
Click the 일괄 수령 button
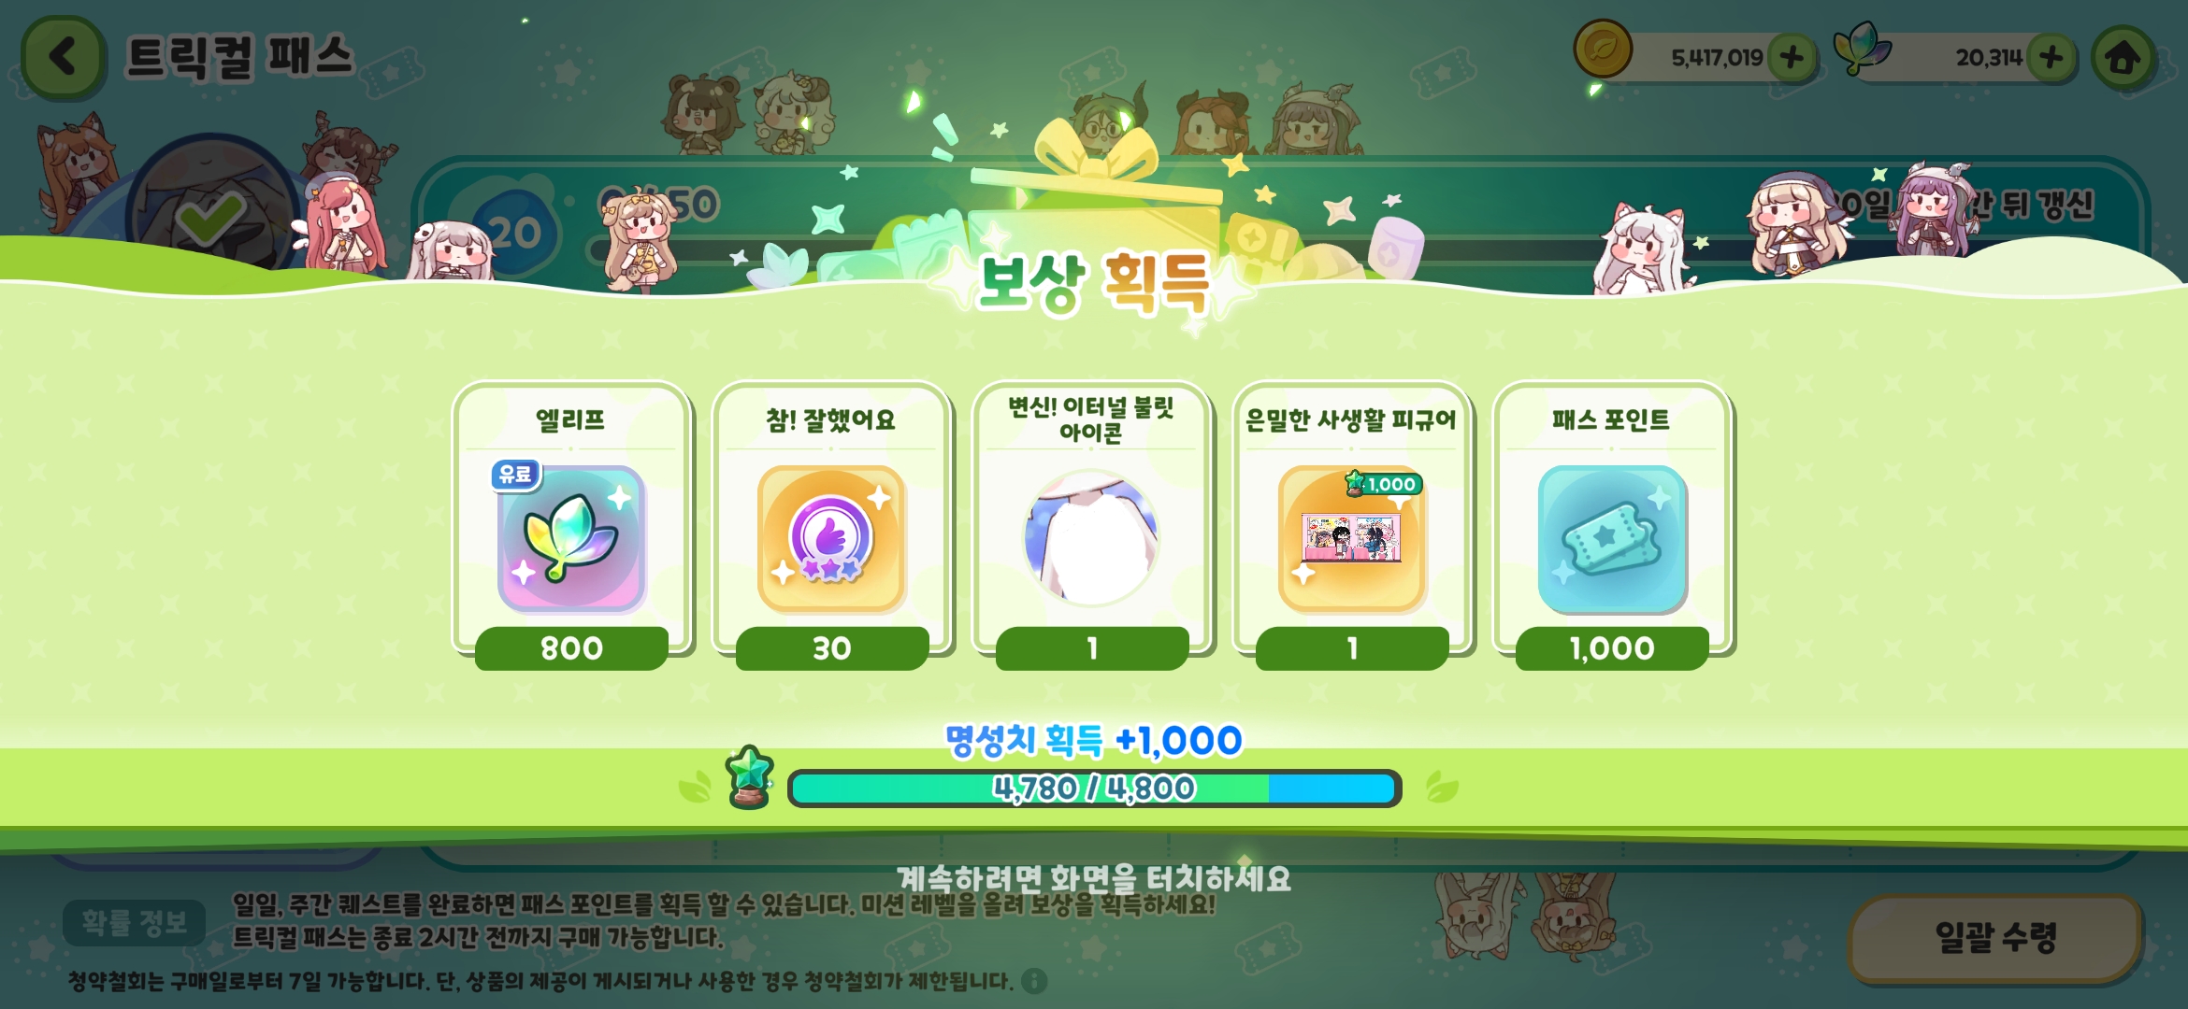click(1995, 937)
